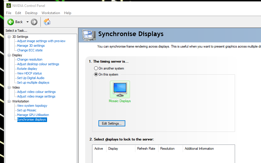Open Adjust image settings with preview
This screenshot has width=261, height=163.
tap(41, 41)
